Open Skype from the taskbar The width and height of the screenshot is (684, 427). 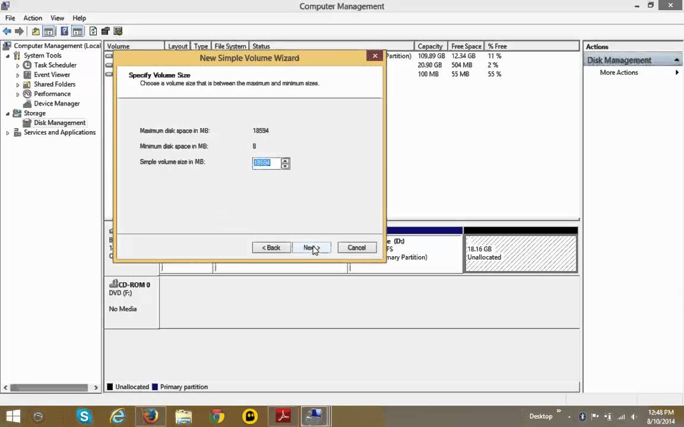click(x=84, y=417)
